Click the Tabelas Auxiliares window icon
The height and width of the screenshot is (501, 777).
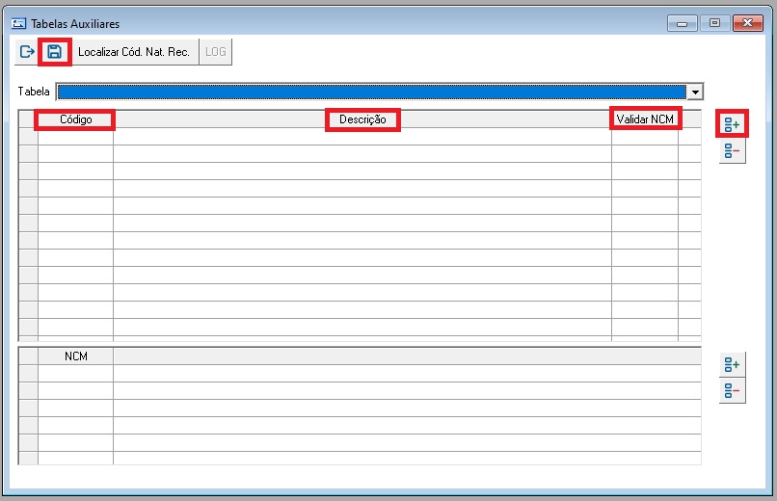coord(19,23)
